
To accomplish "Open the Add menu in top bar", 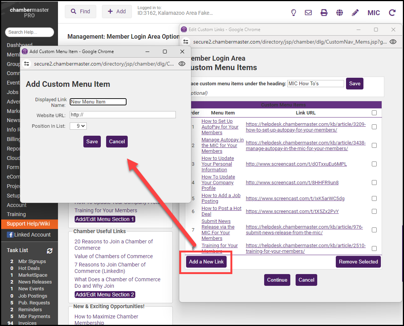I will click(117, 11).
